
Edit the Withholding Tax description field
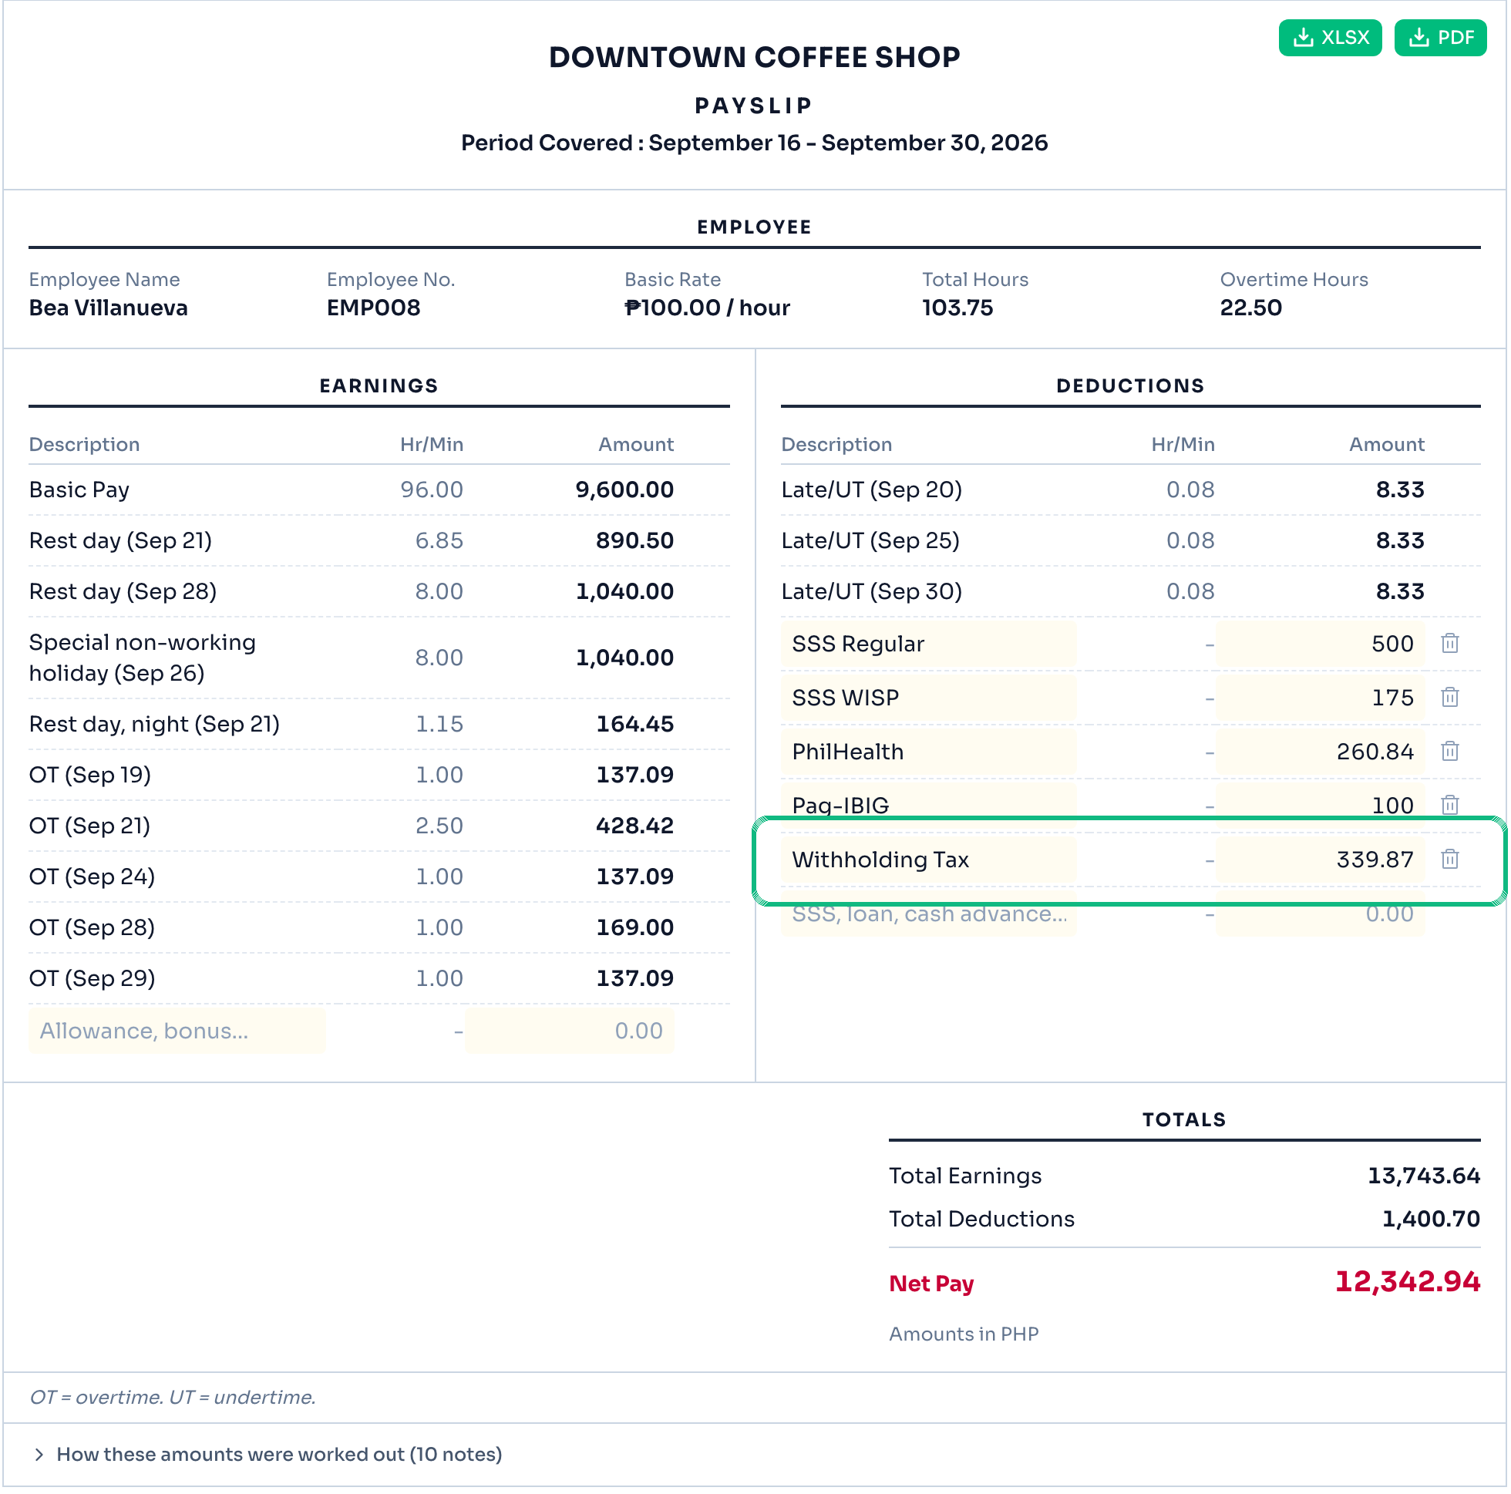point(928,860)
